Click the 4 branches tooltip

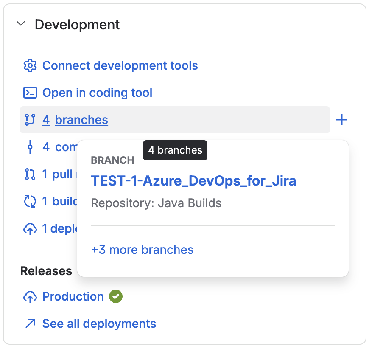point(175,150)
